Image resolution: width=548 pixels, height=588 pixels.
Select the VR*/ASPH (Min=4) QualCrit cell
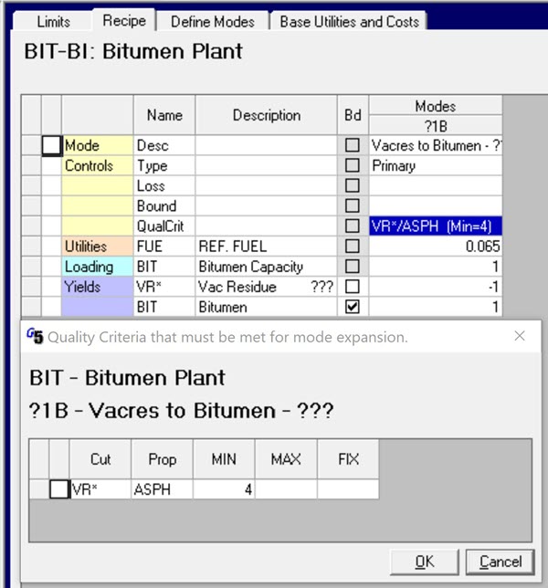pos(435,226)
